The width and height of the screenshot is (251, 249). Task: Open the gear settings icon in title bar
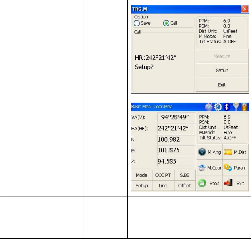pos(218,107)
